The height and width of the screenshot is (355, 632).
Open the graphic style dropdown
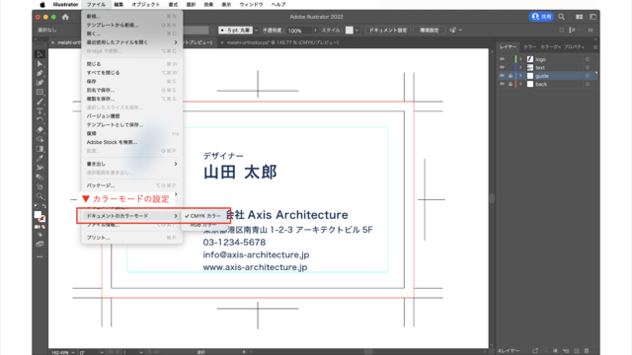tap(356, 31)
